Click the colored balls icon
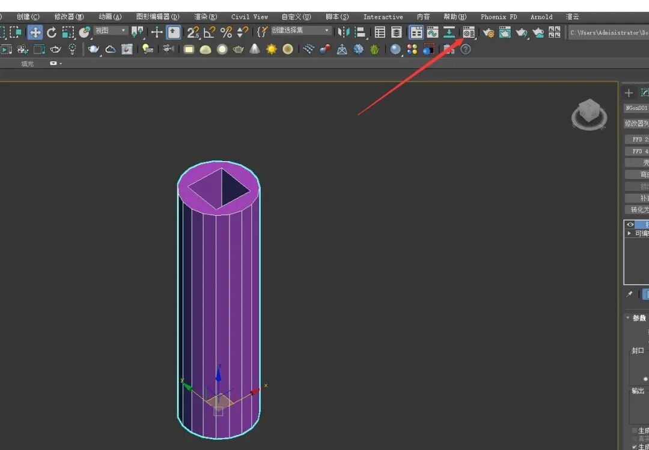Screen dimensions: 649x450 coord(412,50)
